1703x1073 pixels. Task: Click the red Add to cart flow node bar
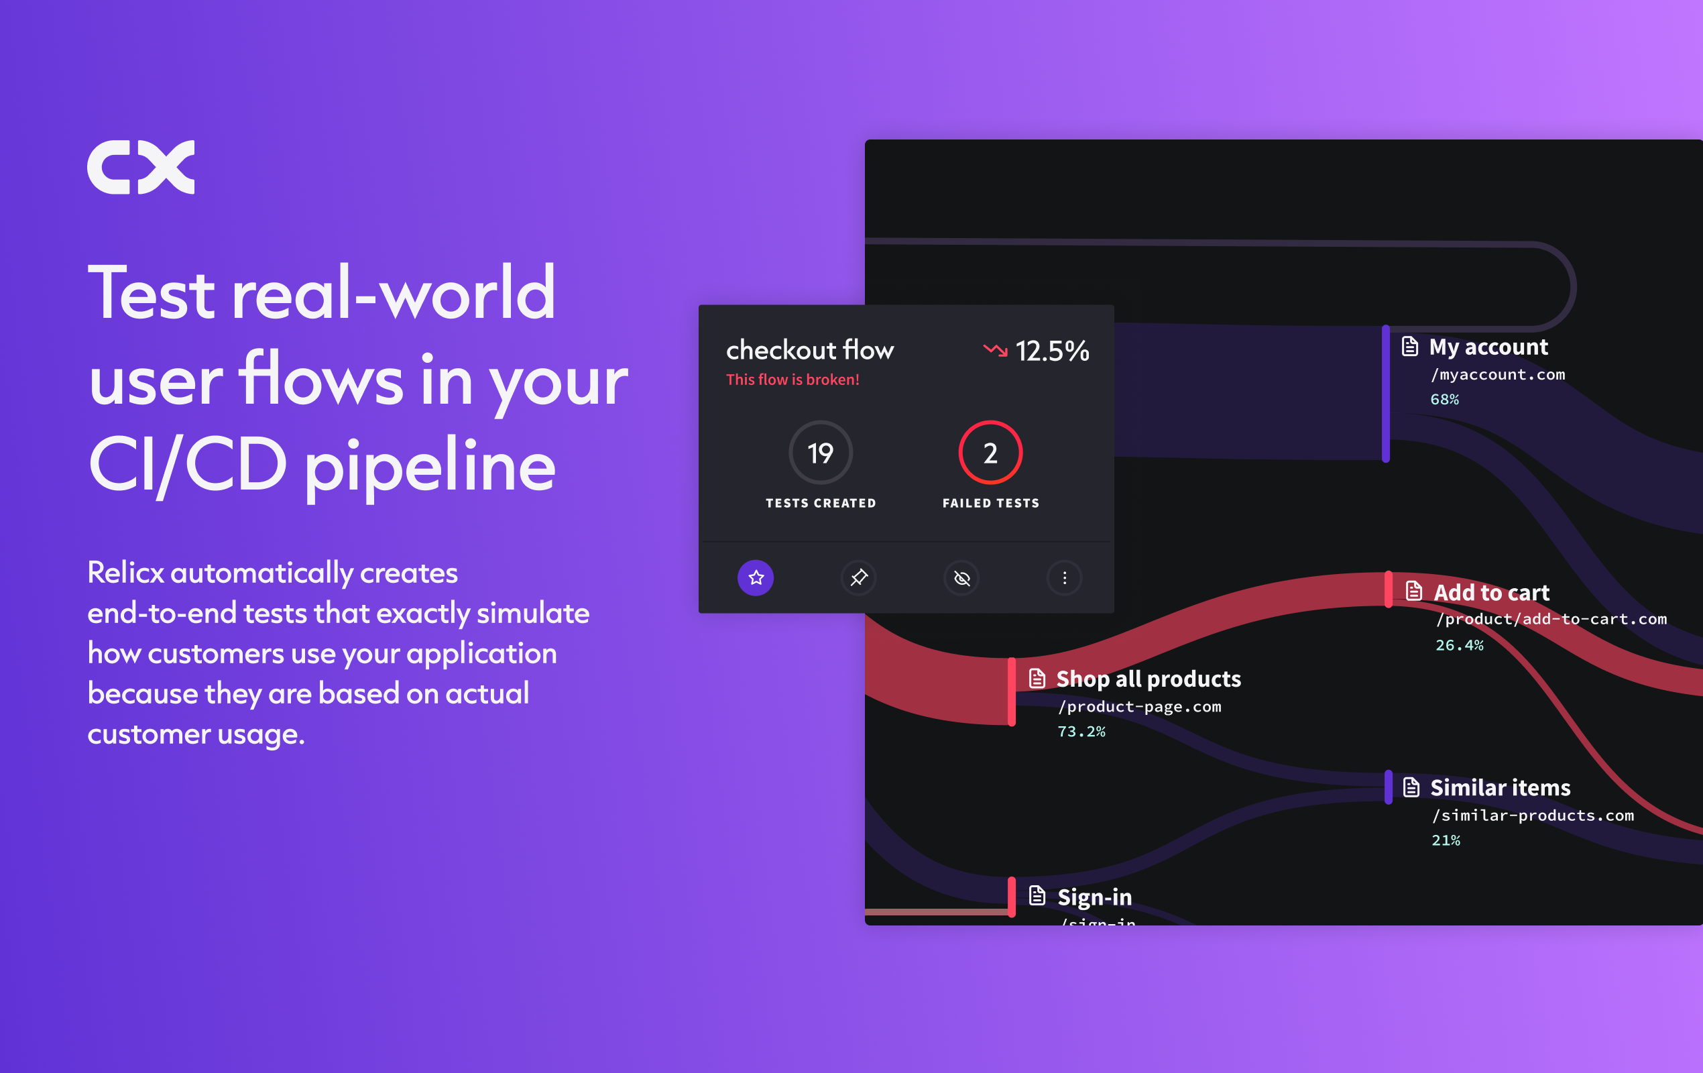coord(1391,589)
